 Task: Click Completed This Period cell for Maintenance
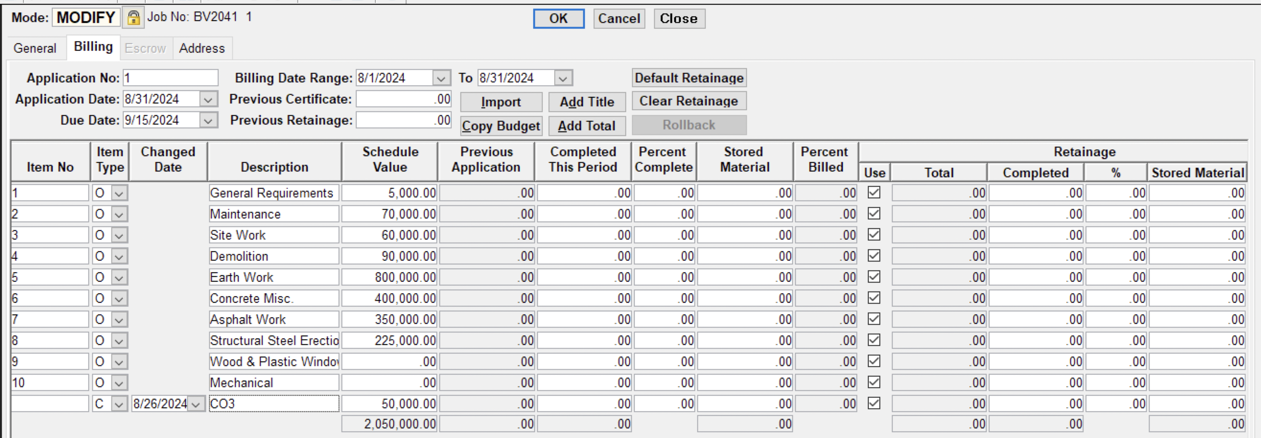[584, 214]
